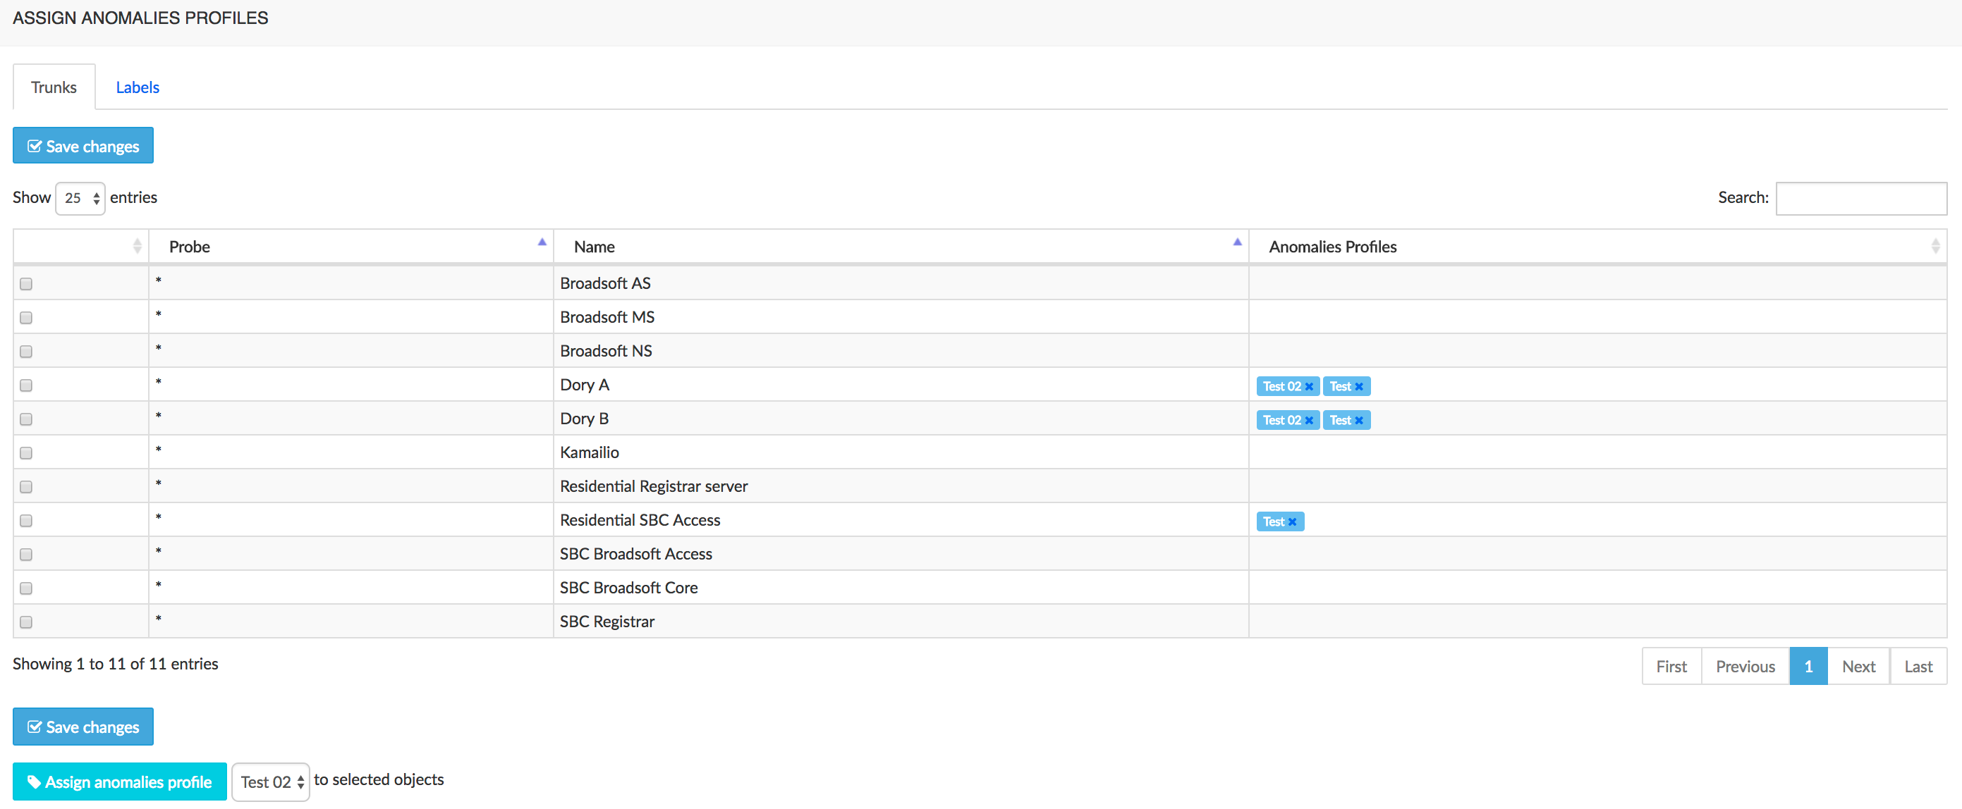This screenshot has height=809, width=1962.
Task: Click the save icon on Save changes button
Action: (x=34, y=147)
